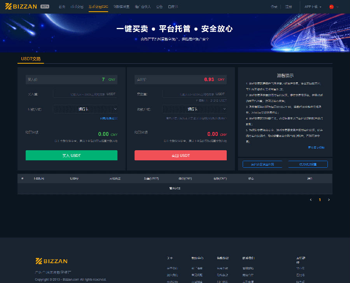Open the whitepaper nav item

tap(173, 7)
